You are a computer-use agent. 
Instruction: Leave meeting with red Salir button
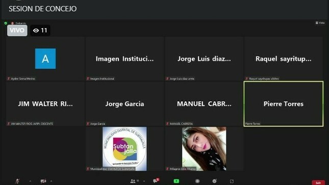click(x=318, y=182)
